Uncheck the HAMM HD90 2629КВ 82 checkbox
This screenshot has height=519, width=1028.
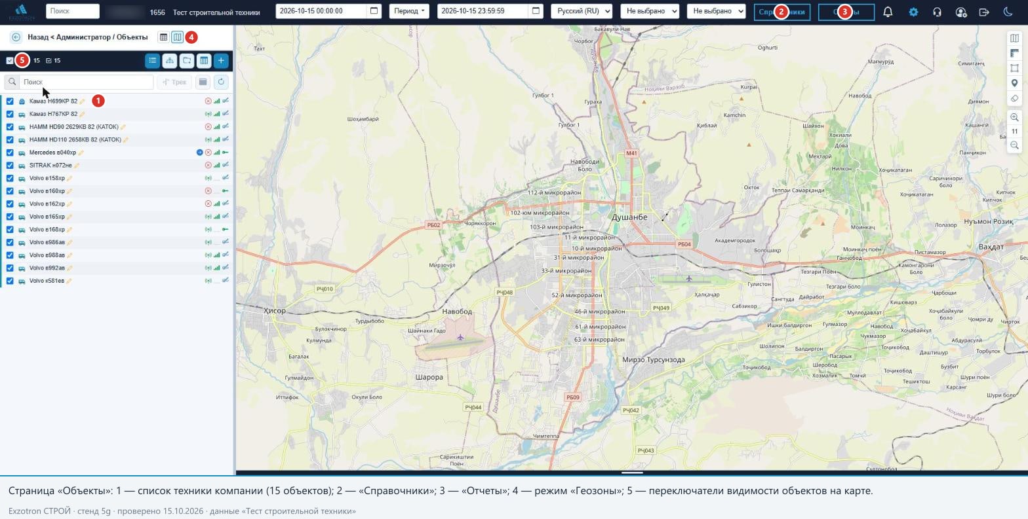click(10, 127)
